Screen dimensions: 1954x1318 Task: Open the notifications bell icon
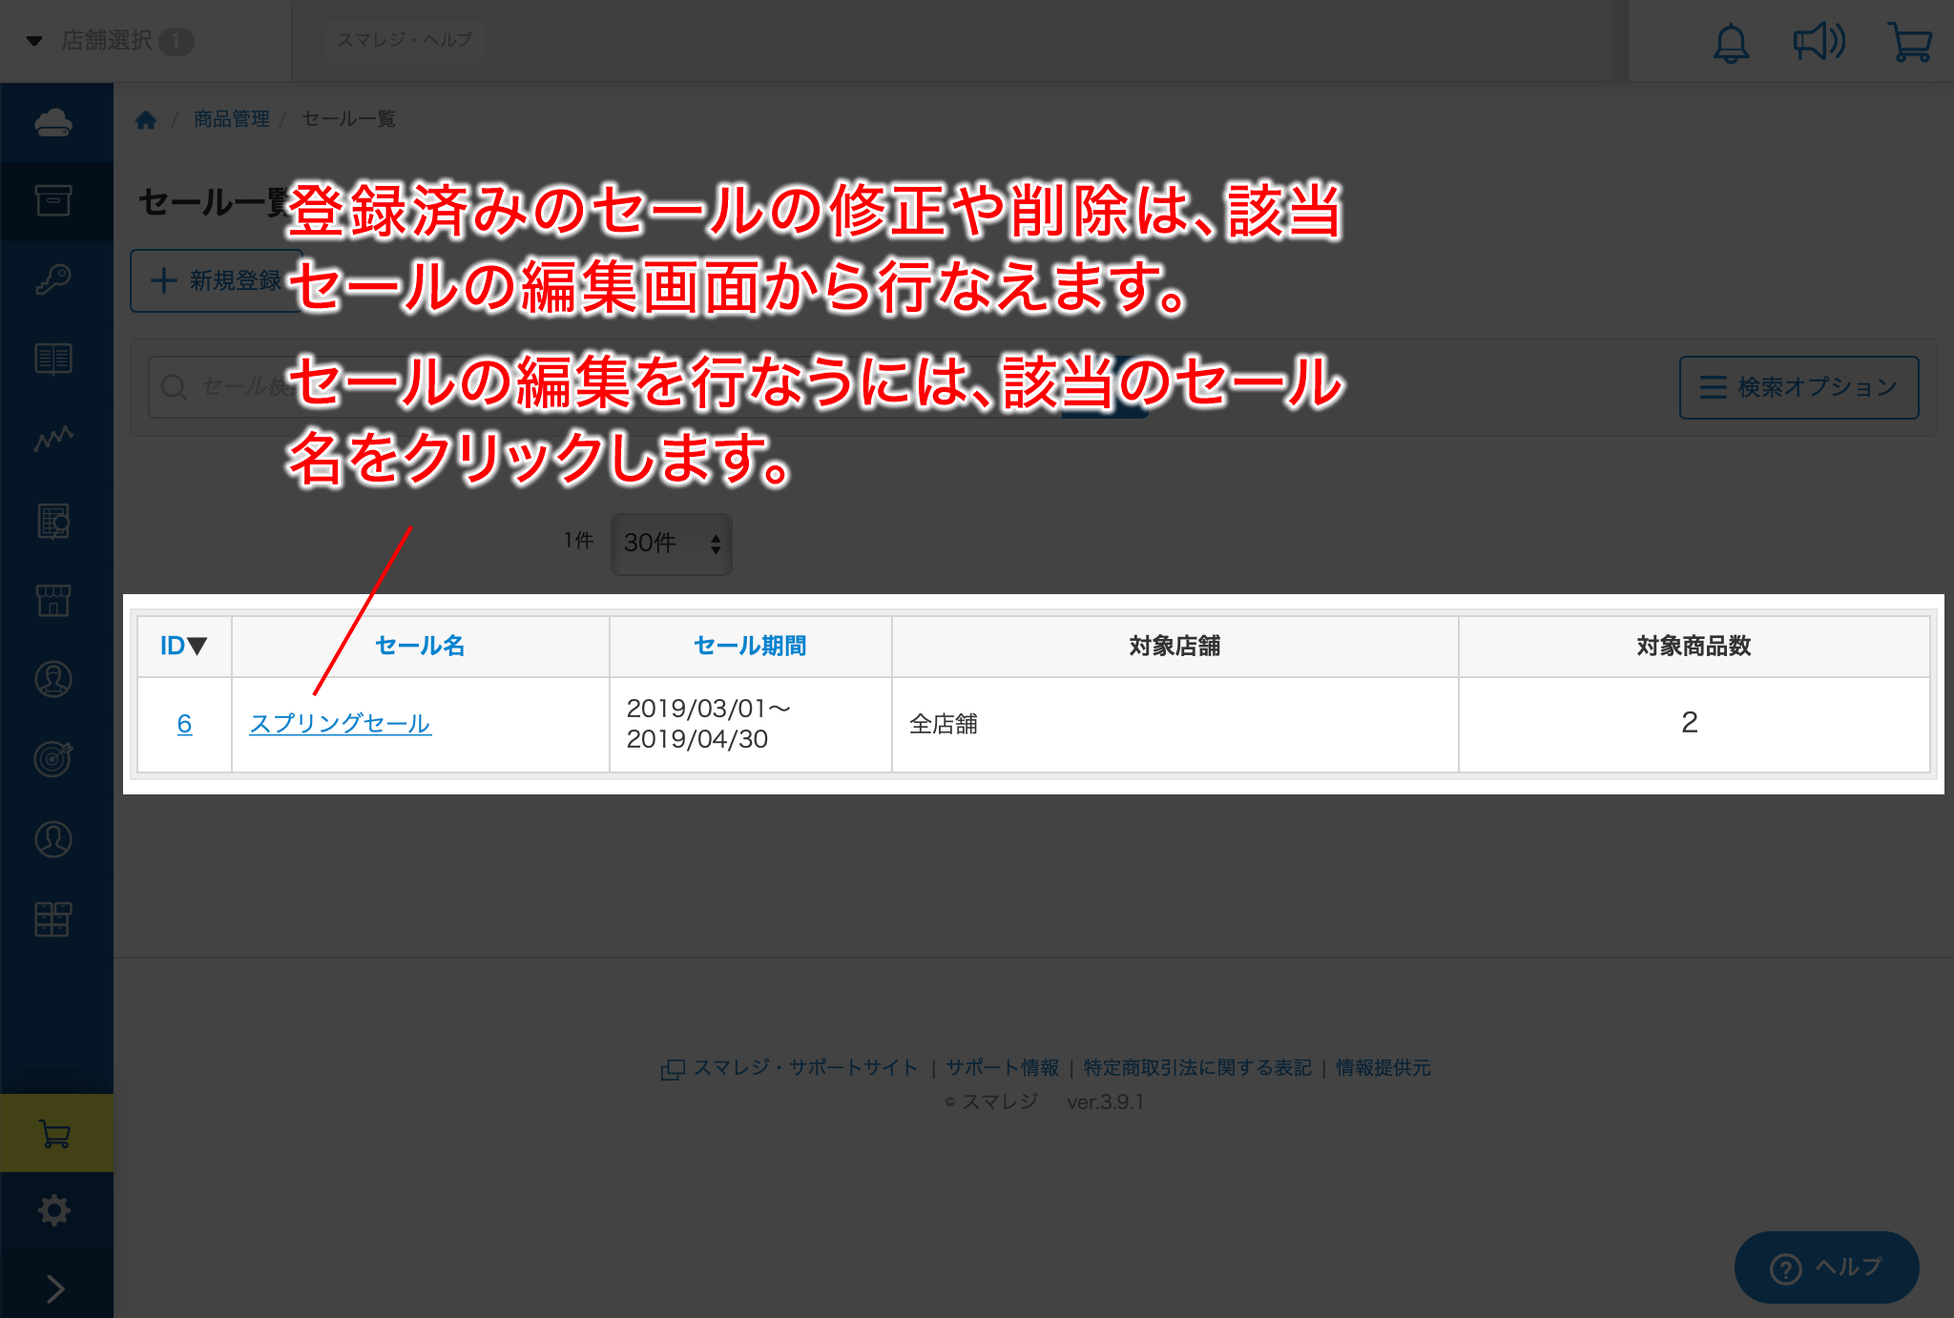coord(1731,43)
